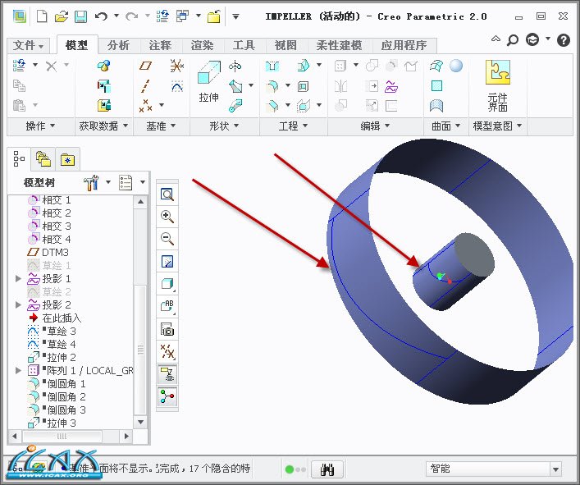Viewport: 580px width, 485px height.
Task: Click the New file icon
Action: (x=42, y=16)
